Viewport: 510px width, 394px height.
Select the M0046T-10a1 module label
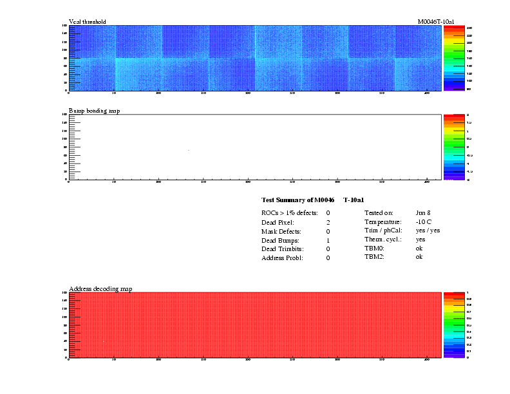436,22
